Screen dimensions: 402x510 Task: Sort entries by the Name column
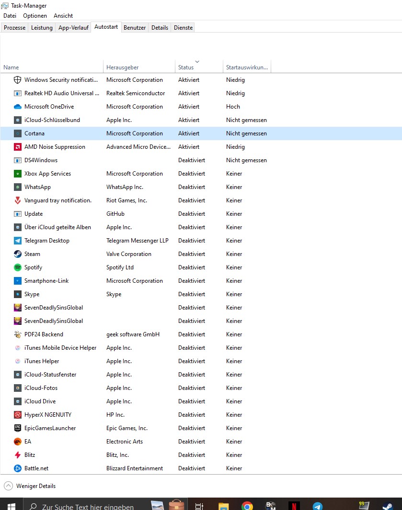pos(11,67)
